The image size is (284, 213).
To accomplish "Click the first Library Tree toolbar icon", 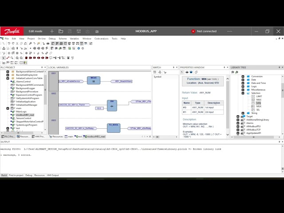I will pos(233,72).
